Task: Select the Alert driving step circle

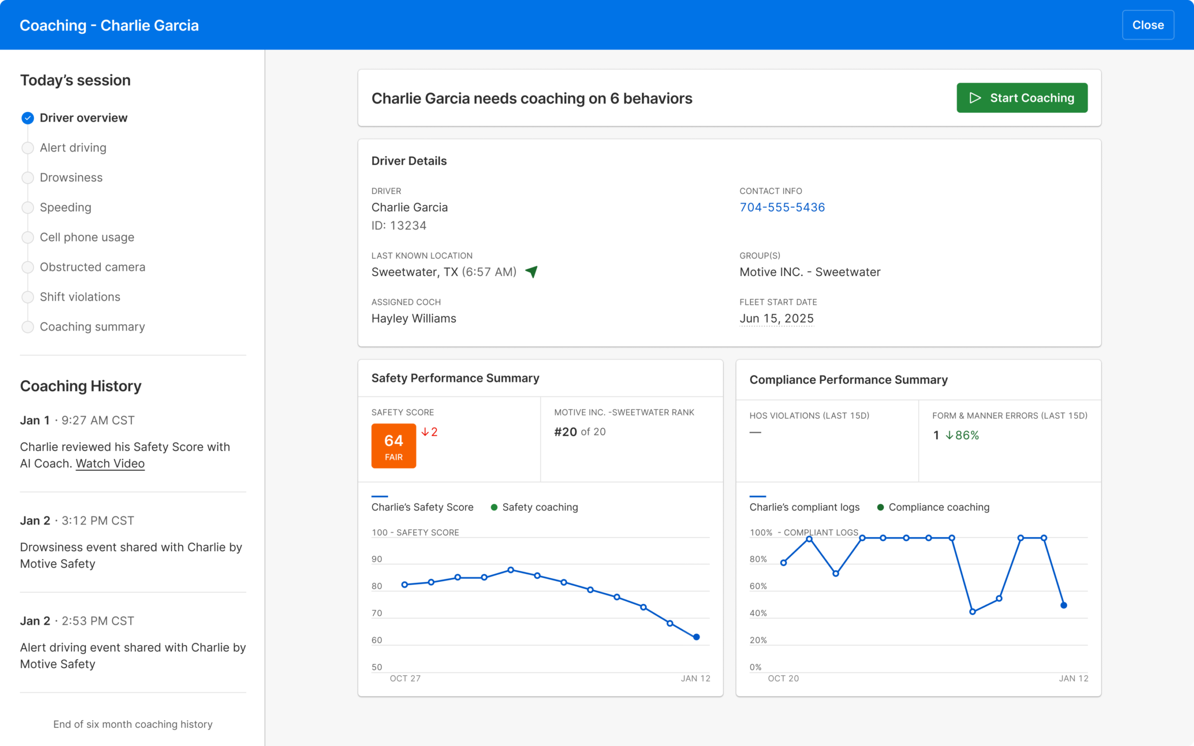Action: coord(28,148)
